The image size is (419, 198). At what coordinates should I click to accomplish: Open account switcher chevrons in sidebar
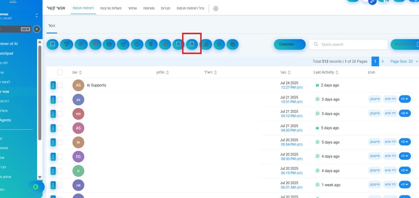[x=37, y=15]
